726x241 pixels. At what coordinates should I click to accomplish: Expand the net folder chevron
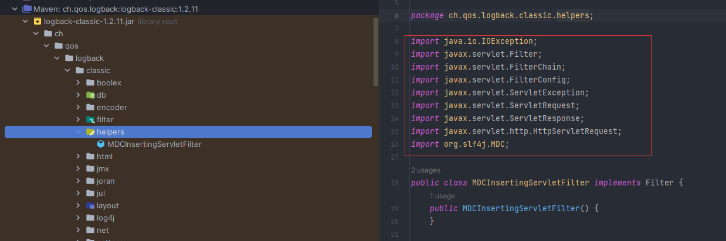click(78, 230)
